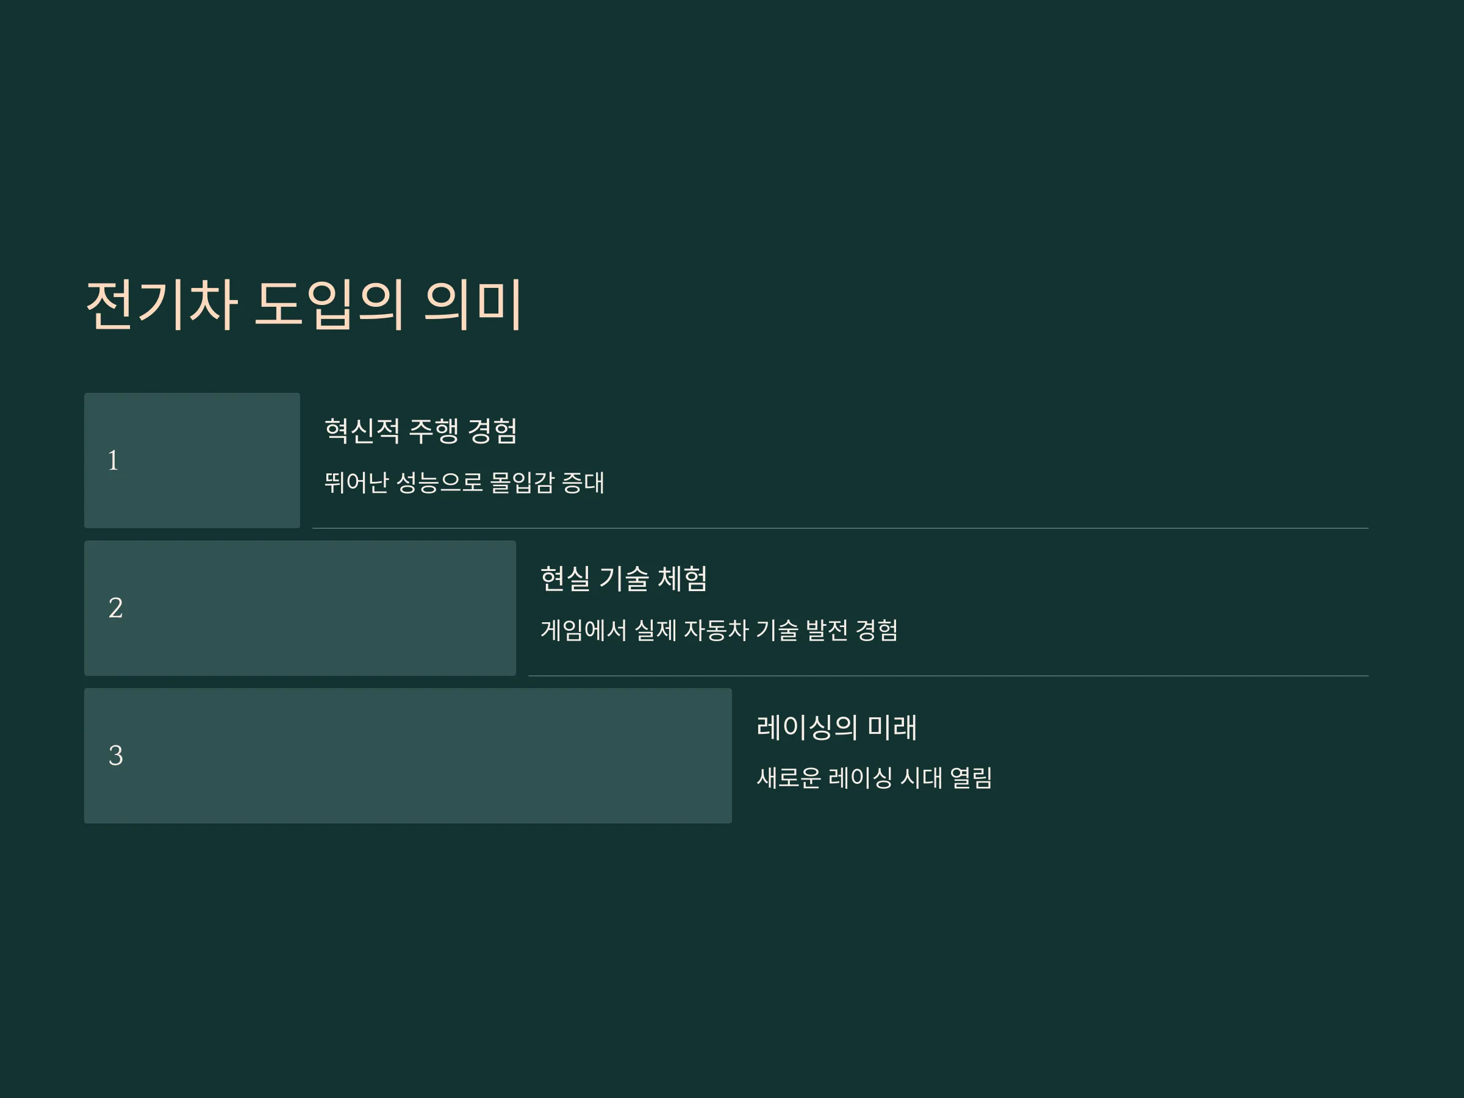The height and width of the screenshot is (1098, 1464).
Task: Click the number 1 label
Action: (x=113, y=461)
